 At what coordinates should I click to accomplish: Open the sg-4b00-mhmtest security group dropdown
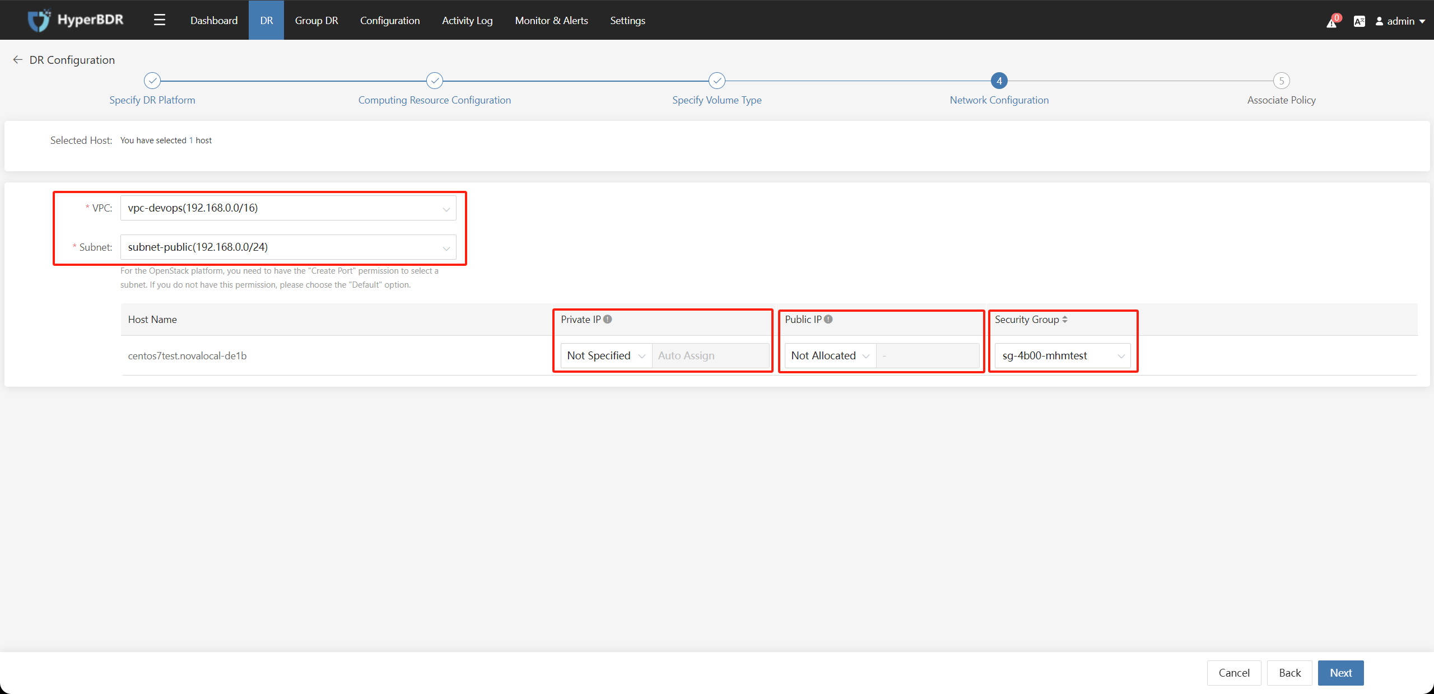(x=1063, y=355)
